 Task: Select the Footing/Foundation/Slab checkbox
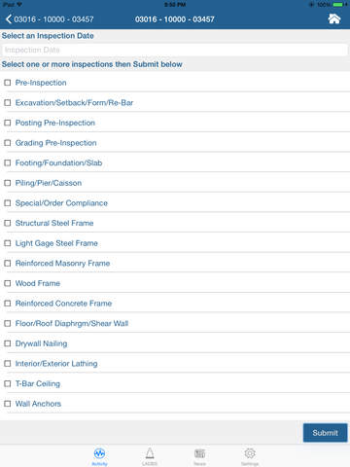tap(8, 162)
